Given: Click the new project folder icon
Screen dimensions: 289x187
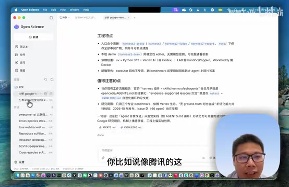Looking at the screenshot, I should 52,79.
